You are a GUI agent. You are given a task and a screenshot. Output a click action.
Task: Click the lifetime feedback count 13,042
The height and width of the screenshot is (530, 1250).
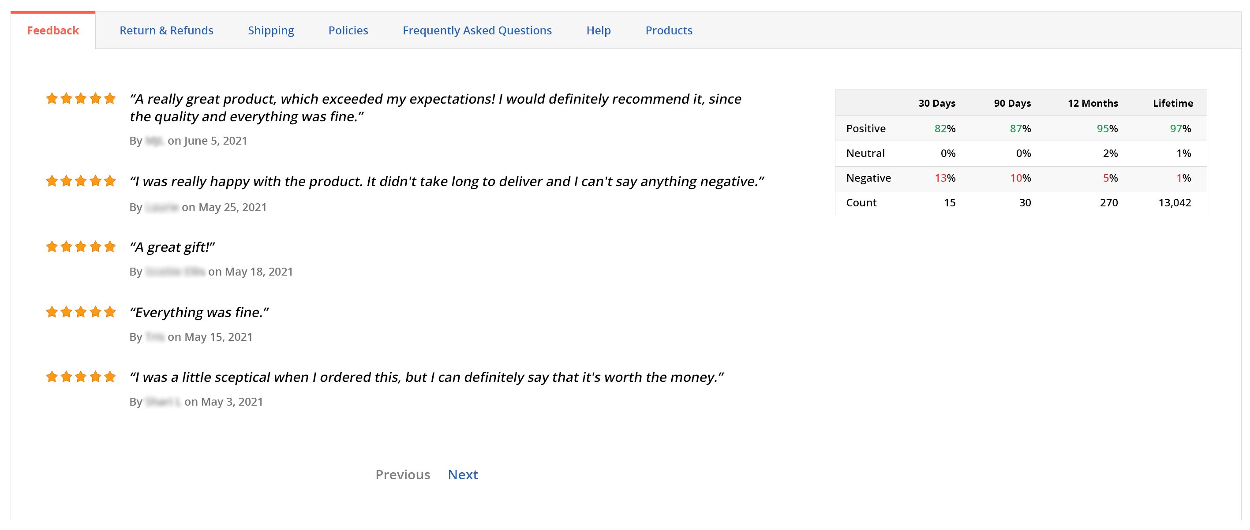click(x=1174, y=203)
